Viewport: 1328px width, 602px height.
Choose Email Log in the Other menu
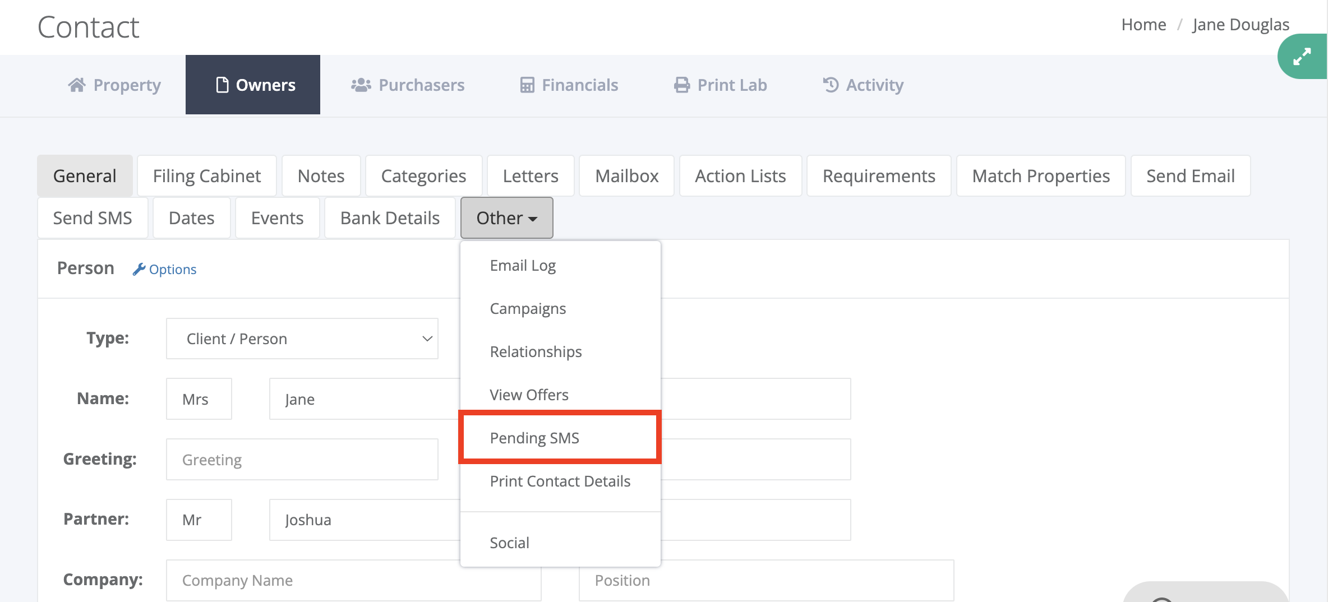tap(523, 266)
